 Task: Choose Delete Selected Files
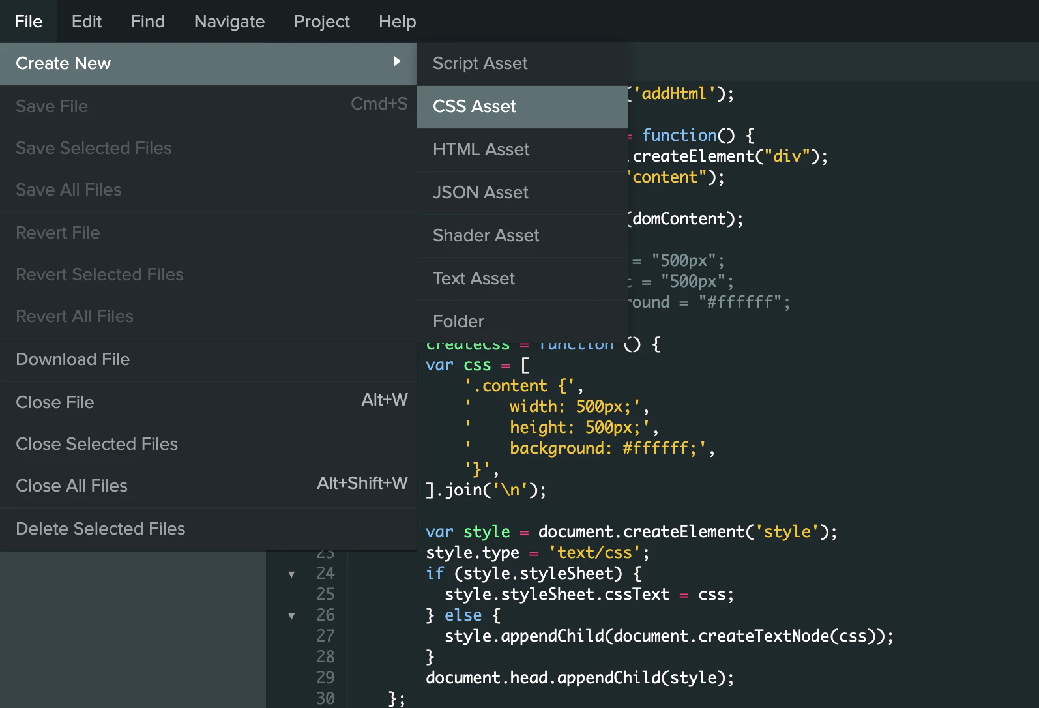click(x=209, y=529)
